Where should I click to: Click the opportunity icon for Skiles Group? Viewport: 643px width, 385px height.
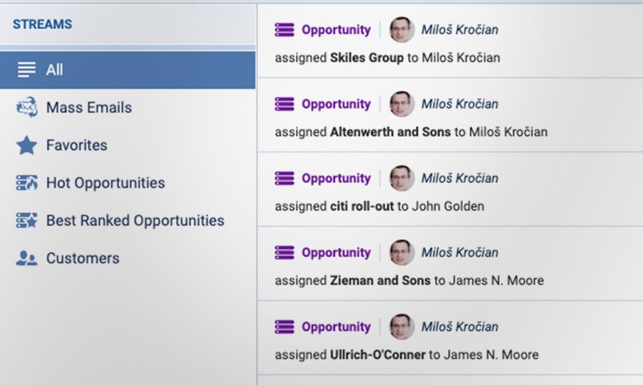[x=284, y=30]
